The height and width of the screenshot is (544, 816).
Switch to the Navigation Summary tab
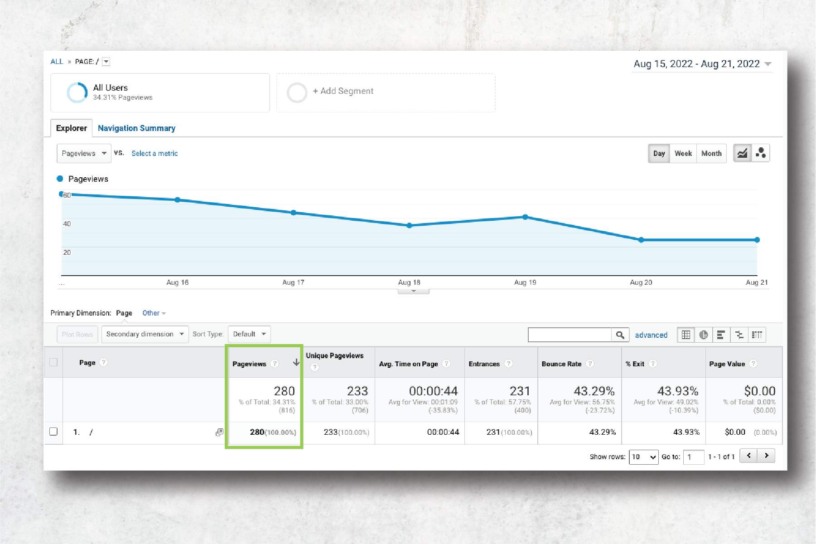click(136, 128)
